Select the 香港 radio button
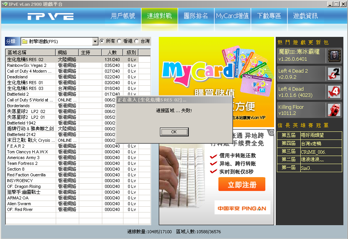The width and height of the screenshot is (348, 239). click(119, 41)
